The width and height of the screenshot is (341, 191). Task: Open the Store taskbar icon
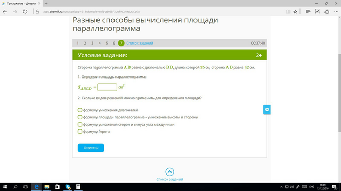tap(57, 187)
